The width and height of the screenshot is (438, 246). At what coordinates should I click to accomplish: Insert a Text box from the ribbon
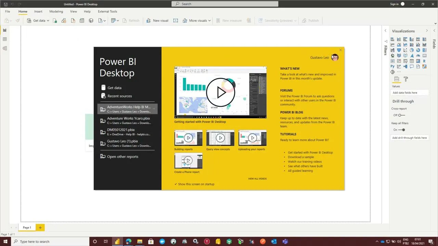(x=176, y=20)
